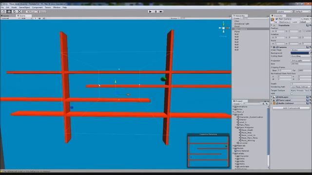This screenshot has height=175, width=312.
Task: Open the Help menu
Action: coord(65,7)
